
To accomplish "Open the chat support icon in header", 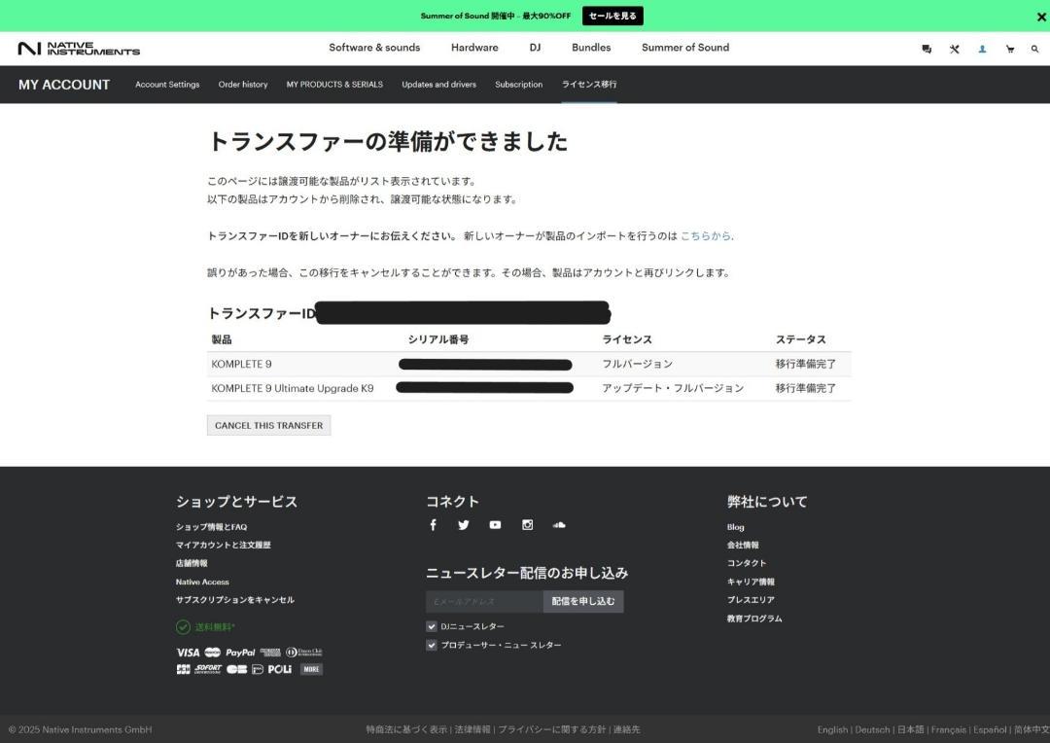I will click(x=927, y=49).
